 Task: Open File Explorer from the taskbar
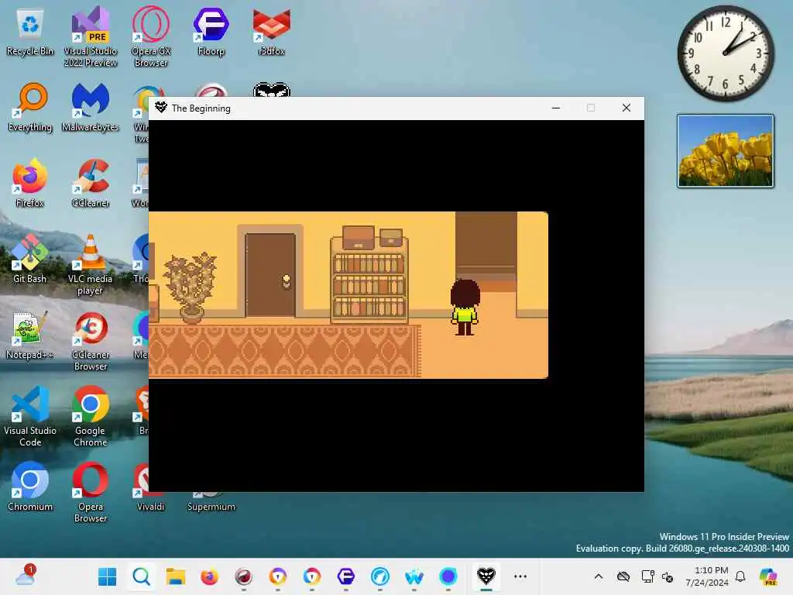[176, 576]
